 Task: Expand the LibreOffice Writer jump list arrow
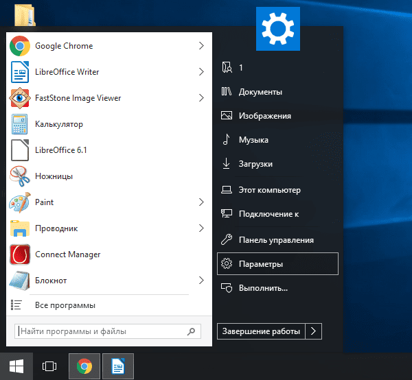(201, 72)
